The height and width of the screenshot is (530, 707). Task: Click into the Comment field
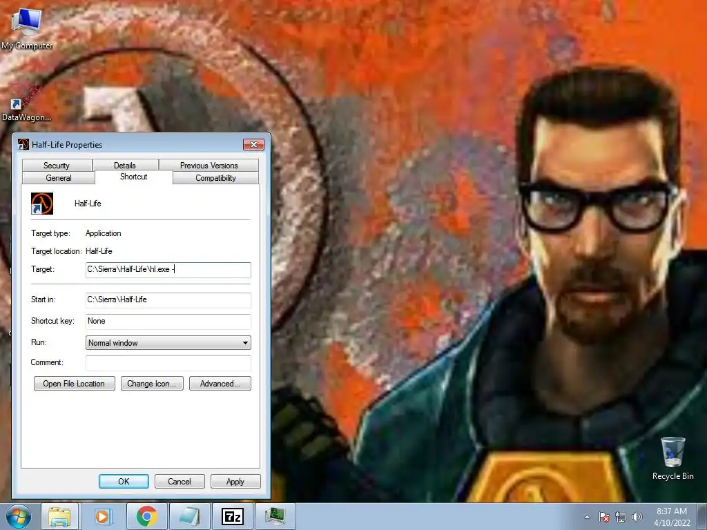tap(168, 363)
